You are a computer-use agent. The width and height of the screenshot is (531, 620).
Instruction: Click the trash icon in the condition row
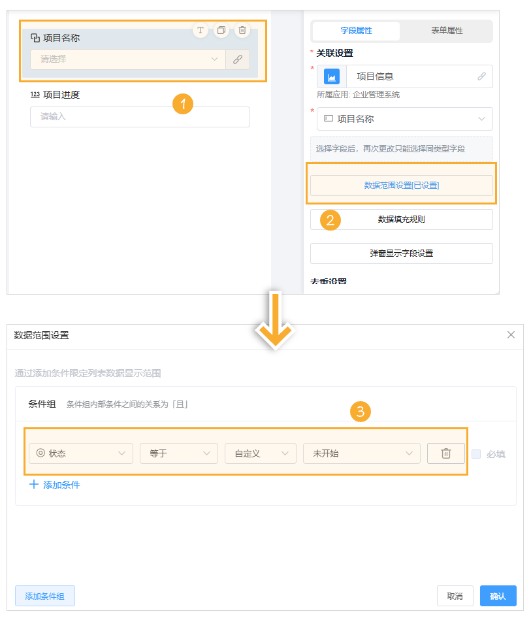pos(445,453)
